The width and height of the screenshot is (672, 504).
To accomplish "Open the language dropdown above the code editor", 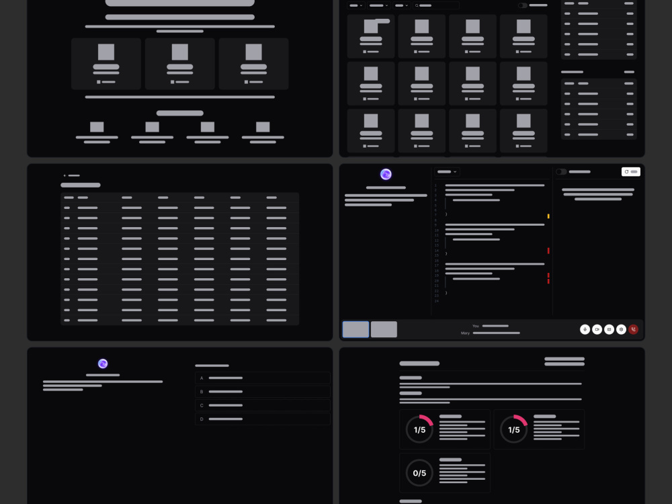I will (x=447, y=171).
